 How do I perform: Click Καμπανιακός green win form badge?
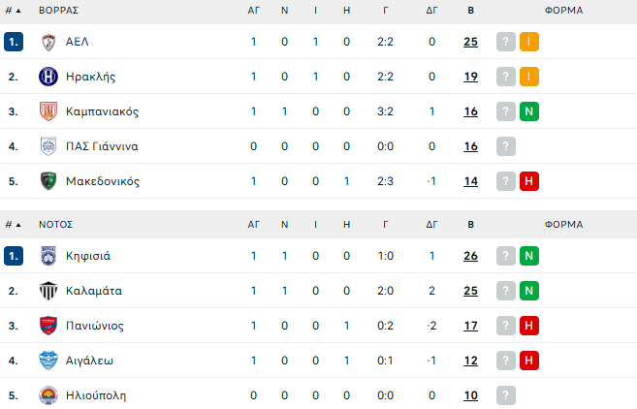click(x=528, y=111)
